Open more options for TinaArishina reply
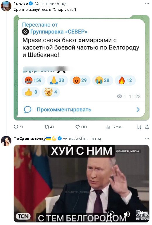Image resolution: width=152 pixels, height=225 pixels. (147, 138)
